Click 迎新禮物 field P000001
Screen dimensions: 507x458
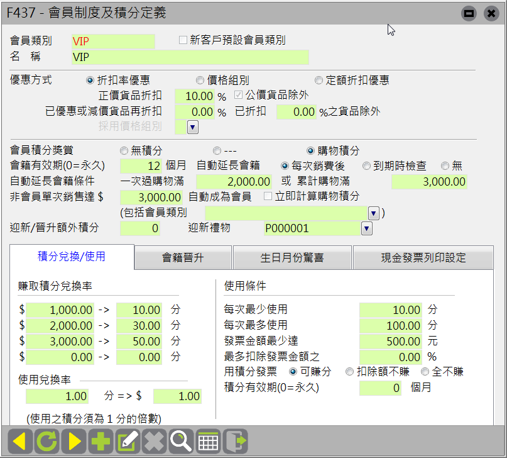coord(312,228)
